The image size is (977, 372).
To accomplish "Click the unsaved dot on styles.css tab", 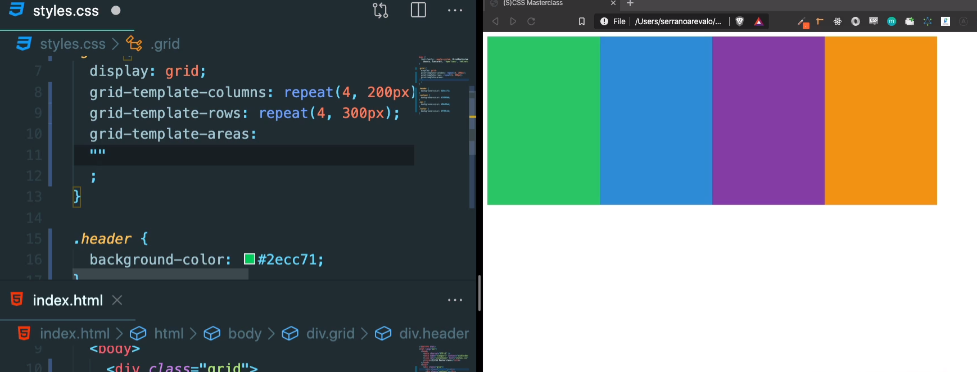I will point(116,10).
